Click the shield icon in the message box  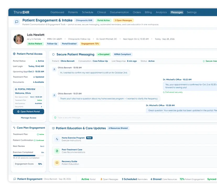click(55, 118)
